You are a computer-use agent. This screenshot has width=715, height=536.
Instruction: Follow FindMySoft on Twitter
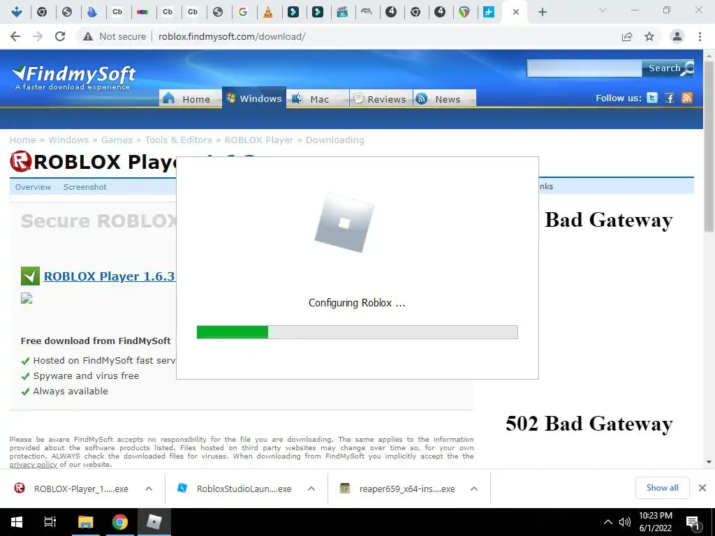652,98
